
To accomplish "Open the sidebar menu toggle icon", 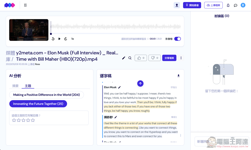I will (25, 5).
